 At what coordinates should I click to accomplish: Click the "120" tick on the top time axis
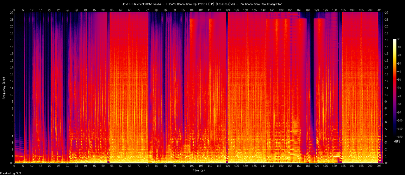(x=227, y=10)
